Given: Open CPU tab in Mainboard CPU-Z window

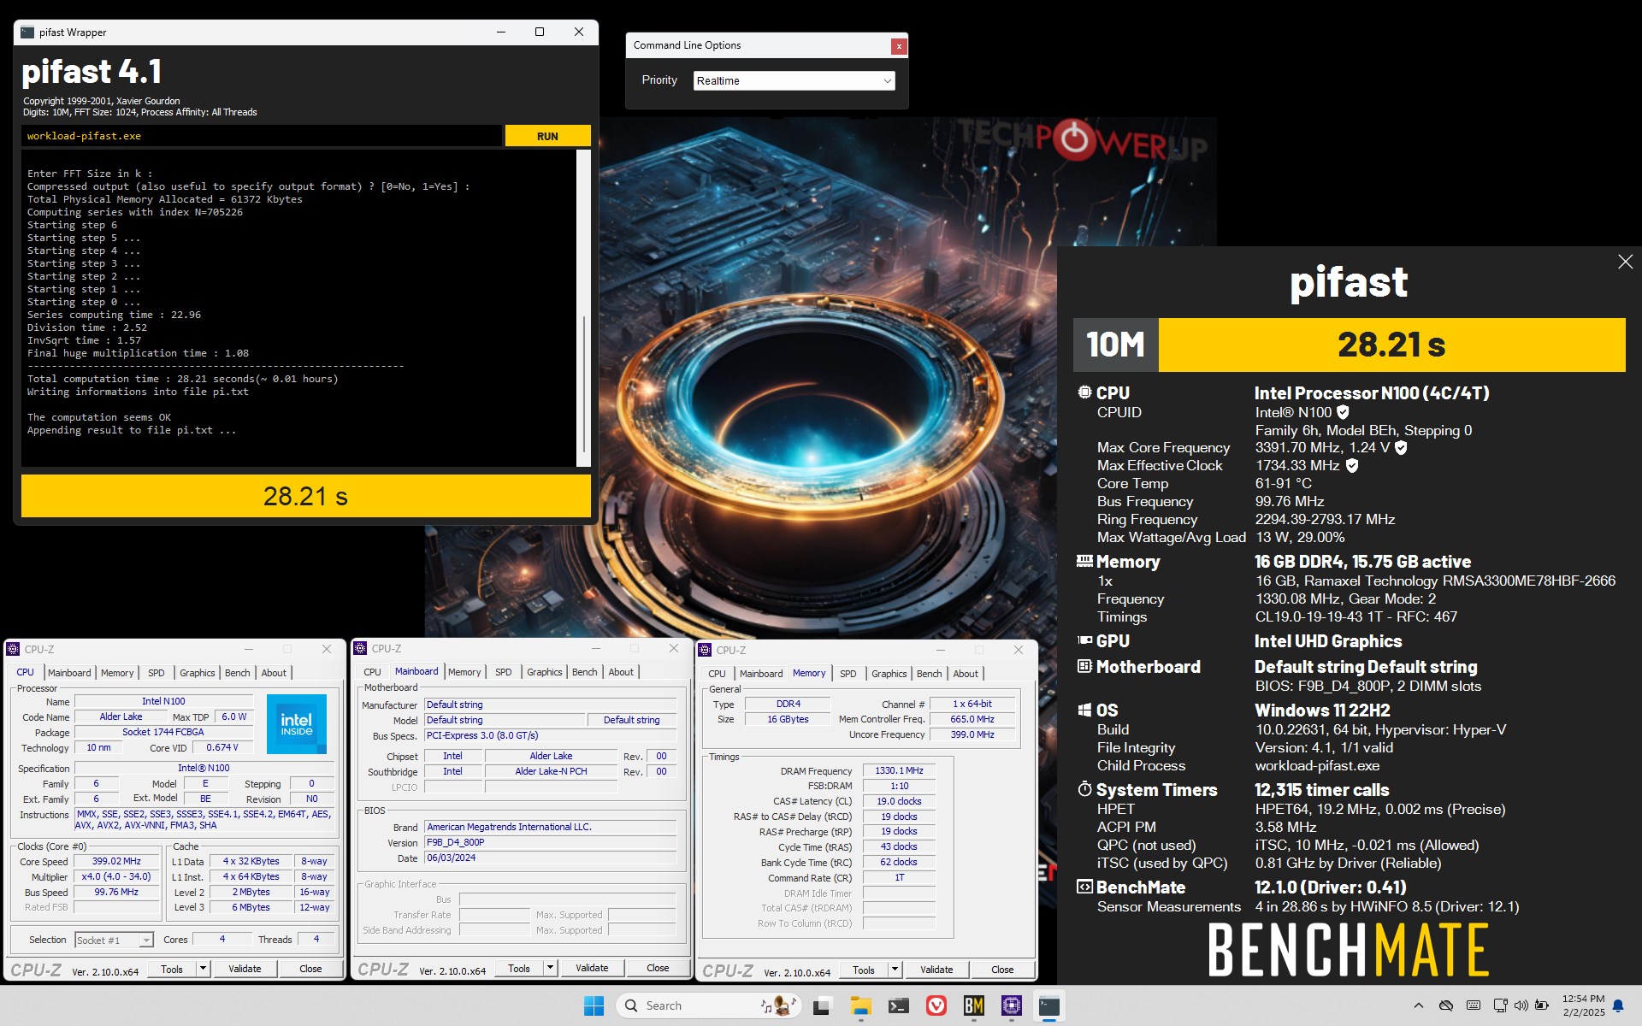Looking at the screenshot, I should pos(372,672).
